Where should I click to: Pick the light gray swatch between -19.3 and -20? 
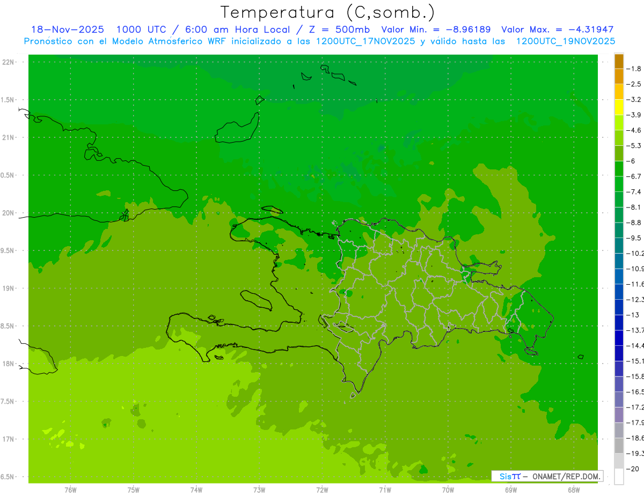point(619,461)
